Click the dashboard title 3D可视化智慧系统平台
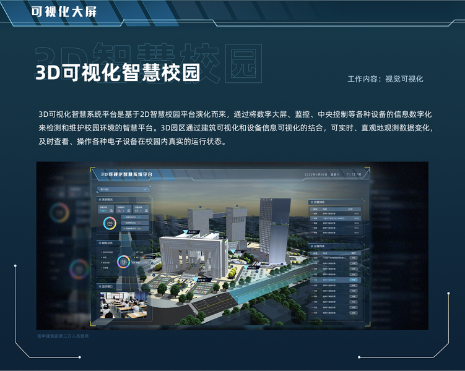 tap(127, 174)
